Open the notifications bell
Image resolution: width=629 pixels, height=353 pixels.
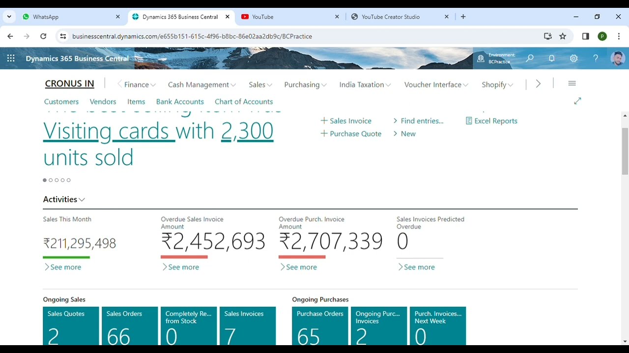(551, 58)
